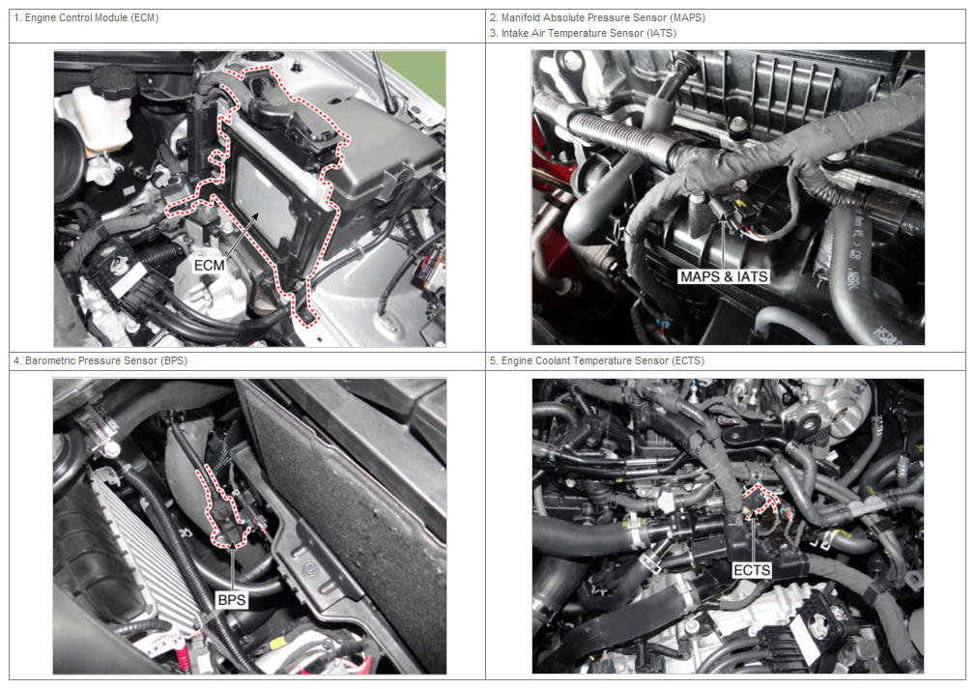Enlarge the BPS location photo

tap(249, 526)
